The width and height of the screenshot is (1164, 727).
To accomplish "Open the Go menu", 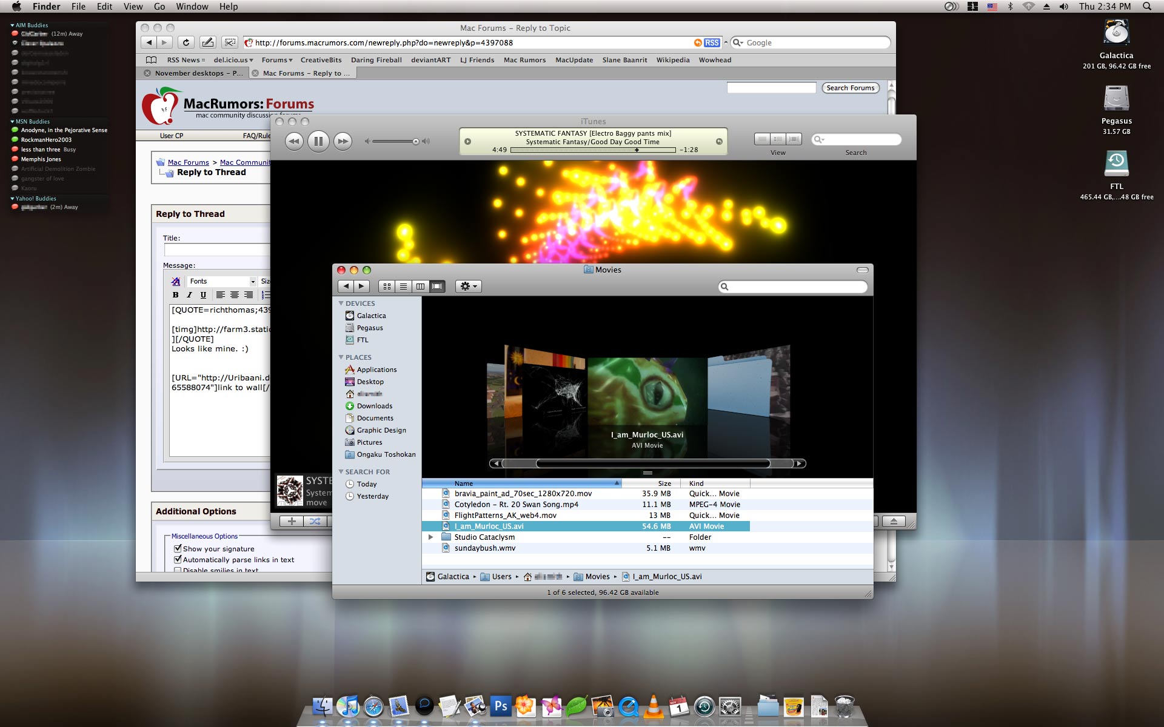I will click(159, 7).
